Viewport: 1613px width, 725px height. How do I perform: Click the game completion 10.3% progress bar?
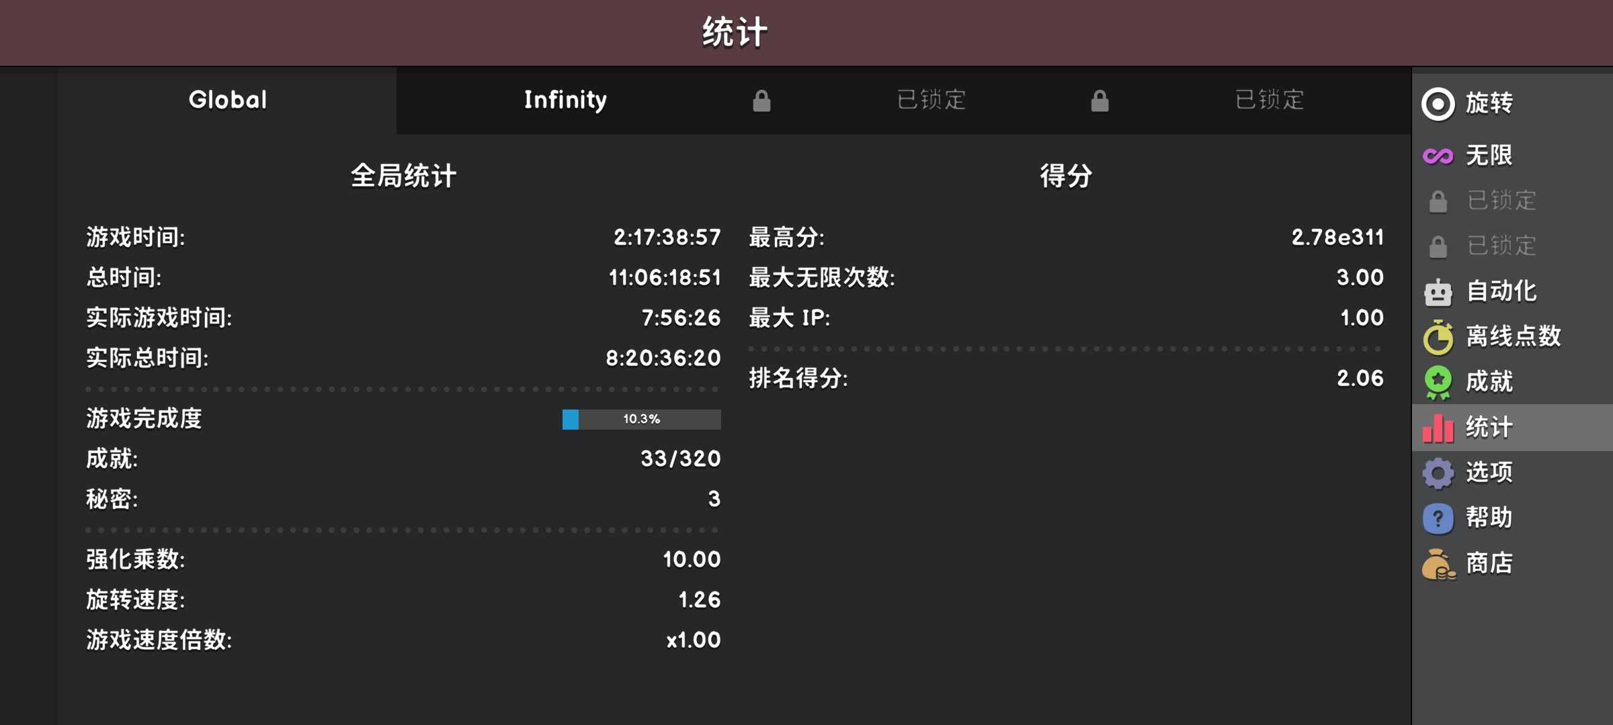pyautogui.click(x=641, y=419)
